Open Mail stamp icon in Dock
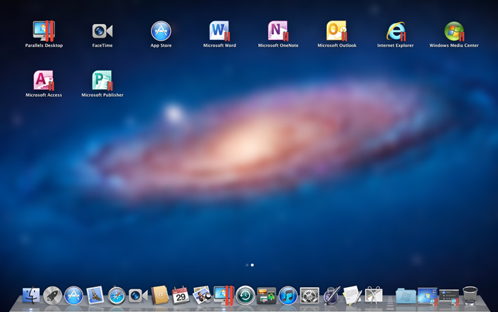Image resolution: width=498 pixels, height=312 pixels. [x=95, y=296]
